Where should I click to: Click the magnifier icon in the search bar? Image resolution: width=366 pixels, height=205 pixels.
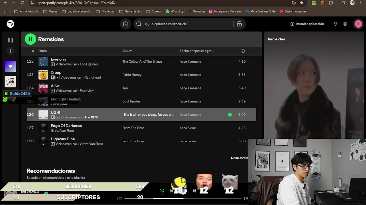click(x=139, y=24)
